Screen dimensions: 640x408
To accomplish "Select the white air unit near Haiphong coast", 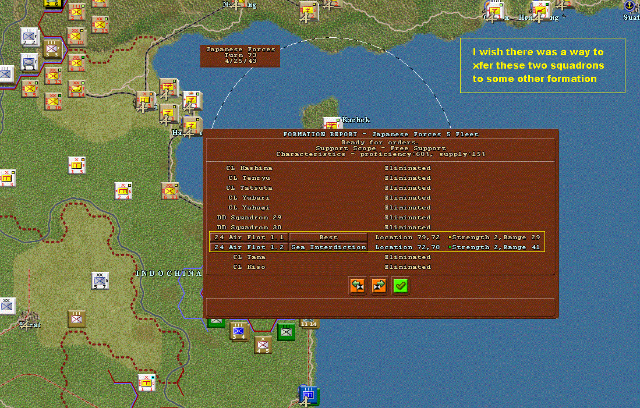I will 192,100.
